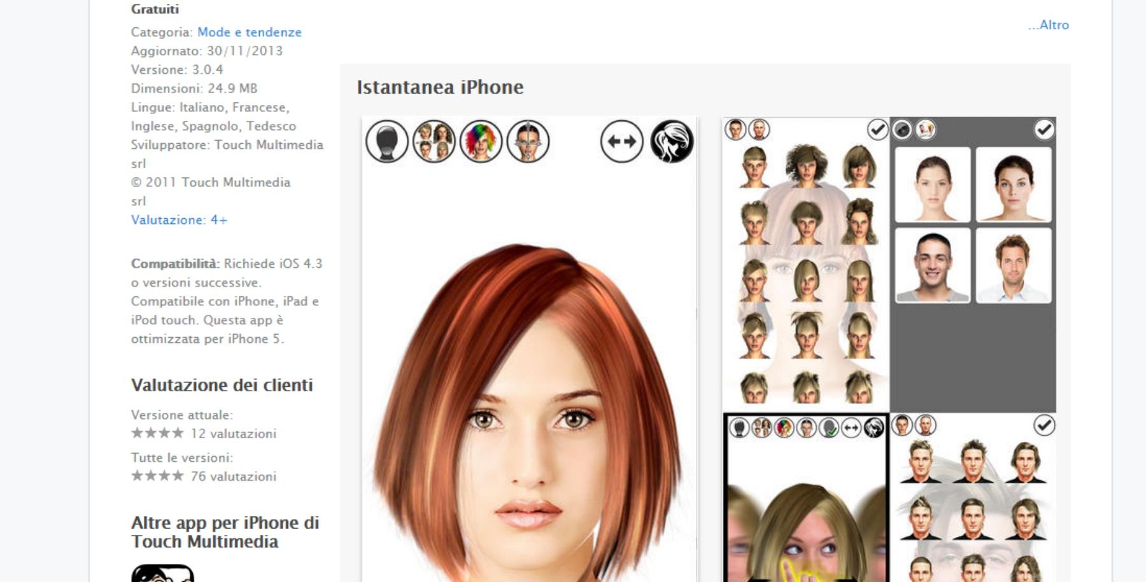
Task: Pick the bowl-cut women's hairstyle thumbnail
Action: [x=807, y=222]
